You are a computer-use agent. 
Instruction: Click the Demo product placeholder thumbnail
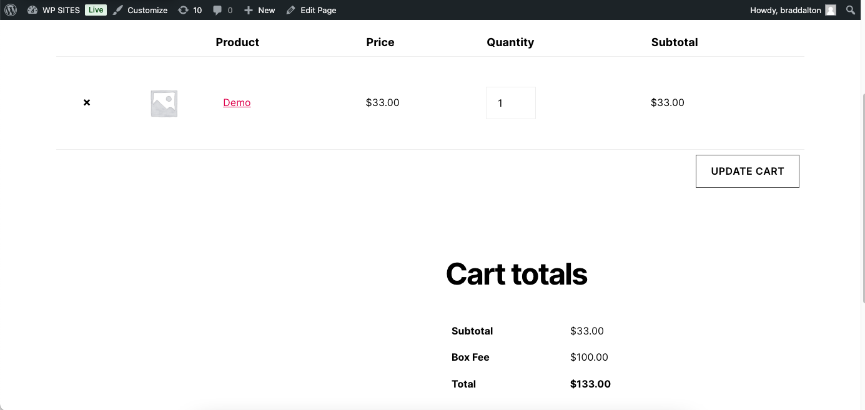point(164,104)
